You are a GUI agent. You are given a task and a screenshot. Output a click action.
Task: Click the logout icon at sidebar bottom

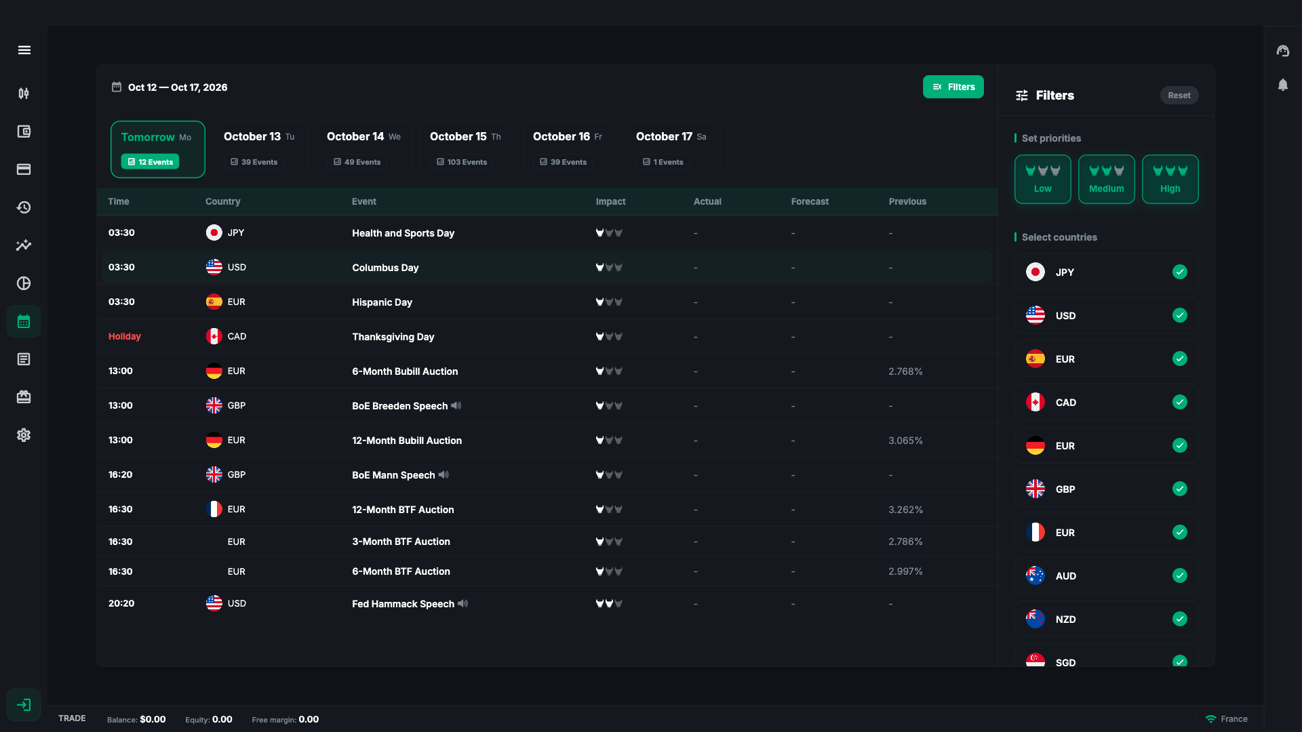[x=24, y=705]
